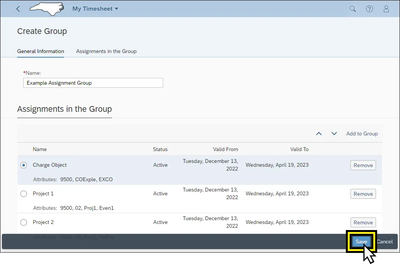This screenshot has width=400, height=264.
Task: Remove the Charge Object assignment
Action: 363,165
